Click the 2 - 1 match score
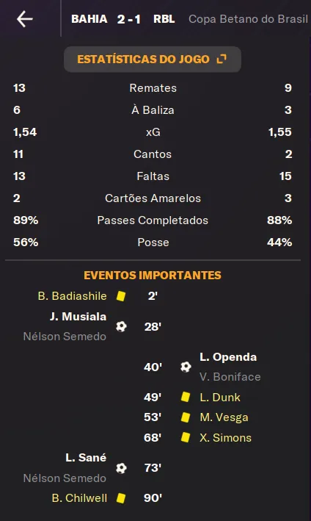This screenshot has width=311, height=521. tap(129, 19)
